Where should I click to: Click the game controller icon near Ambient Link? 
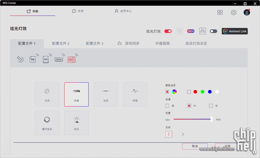click(x=202, y=31)
